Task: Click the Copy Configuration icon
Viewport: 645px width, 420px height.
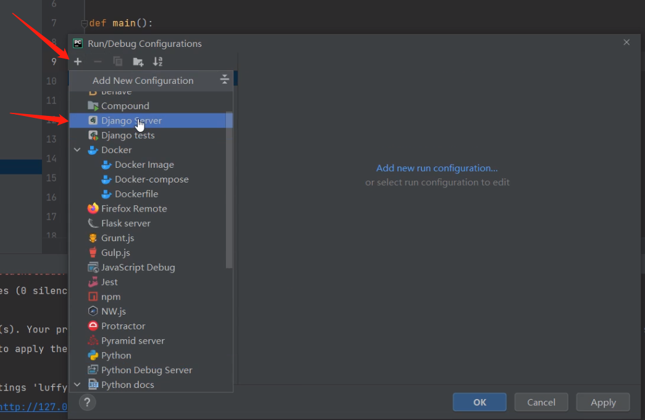Action: [x=118, y=62]
